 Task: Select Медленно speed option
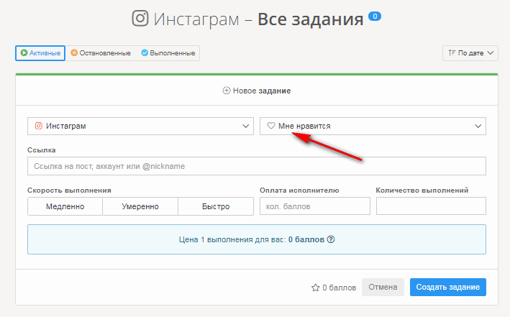coord(65,206)
